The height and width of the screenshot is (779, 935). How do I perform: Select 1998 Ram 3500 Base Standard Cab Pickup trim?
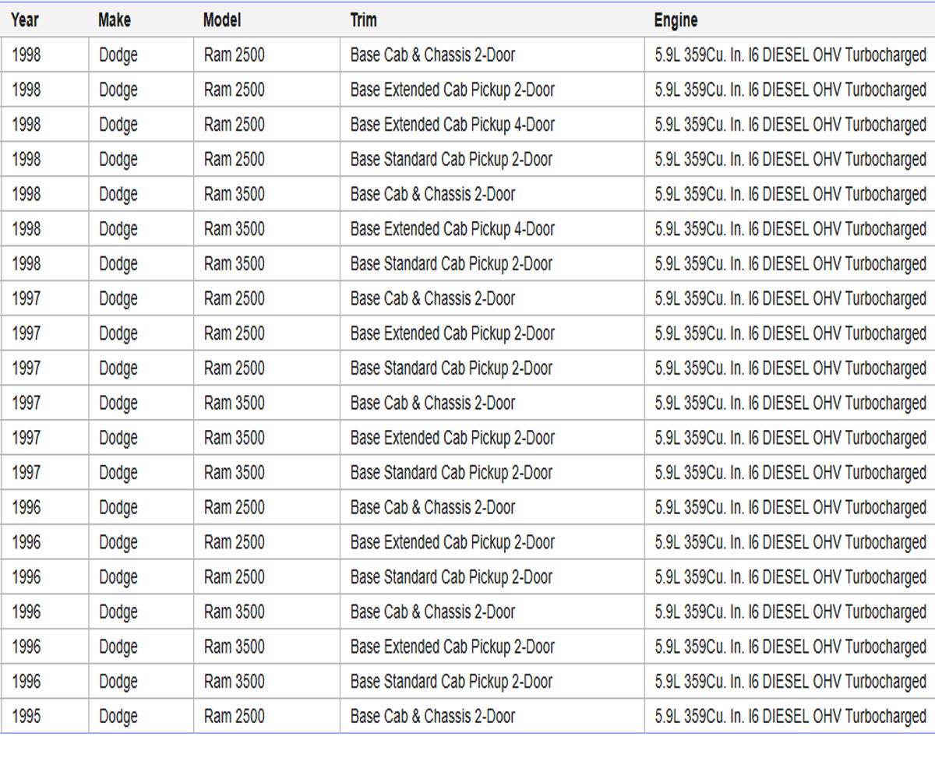tap(451, 264)
